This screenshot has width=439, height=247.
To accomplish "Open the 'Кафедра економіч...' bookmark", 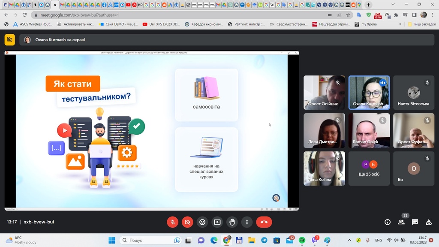I will [204, 24].
